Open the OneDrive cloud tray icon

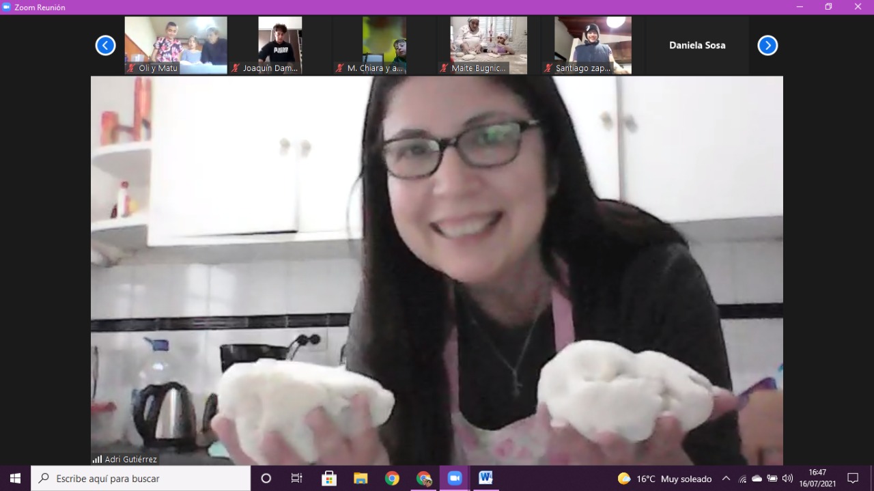(x=757, y=479)
